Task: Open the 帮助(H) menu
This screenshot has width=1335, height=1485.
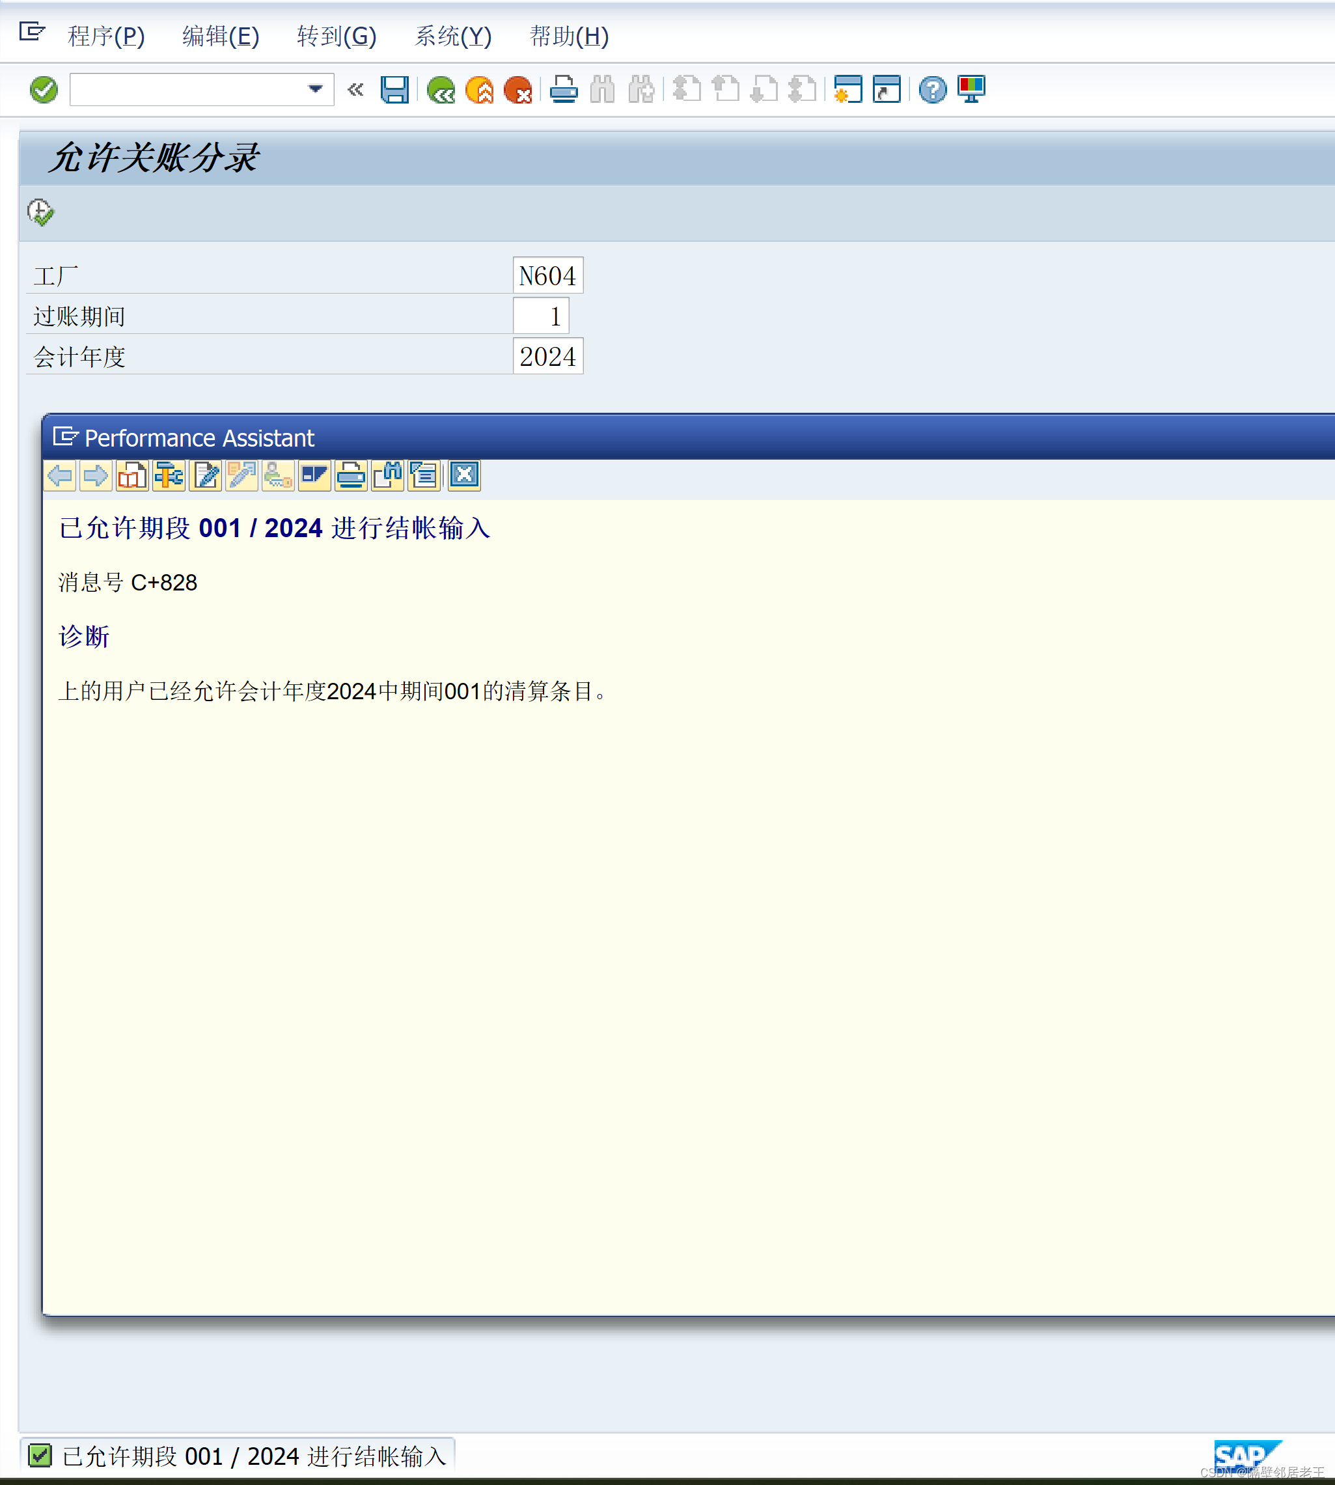Action: (570, 36)
